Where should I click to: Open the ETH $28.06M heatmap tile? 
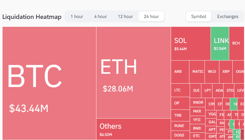[133, 73]
